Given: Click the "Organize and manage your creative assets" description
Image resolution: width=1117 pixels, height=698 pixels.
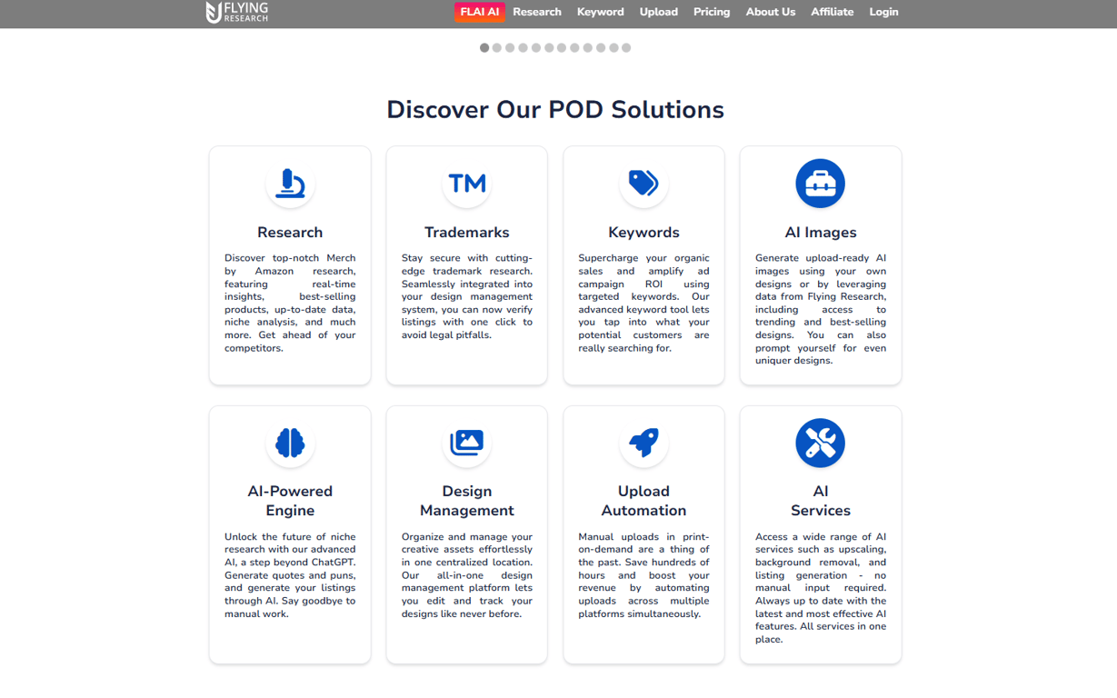Looking at the screenshot, I should point(467,575).
